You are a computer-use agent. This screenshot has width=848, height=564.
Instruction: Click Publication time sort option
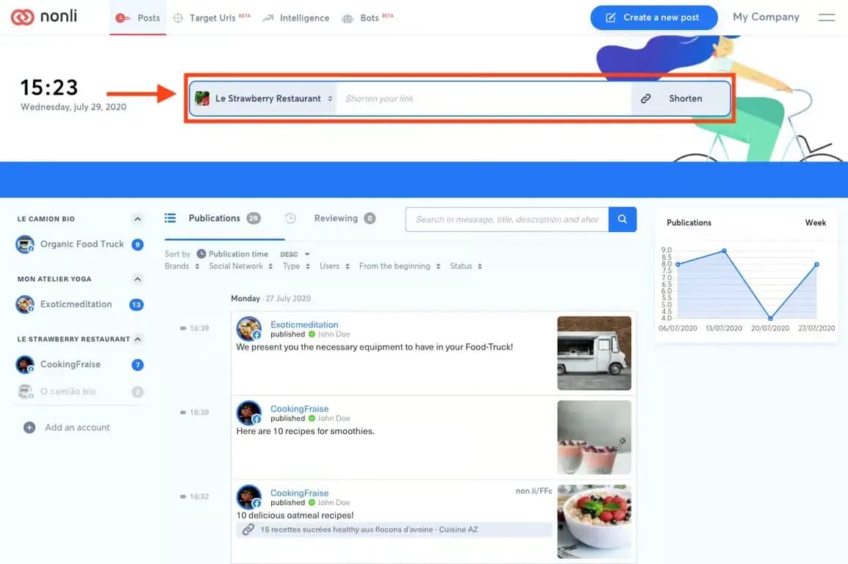coord(232,254)
